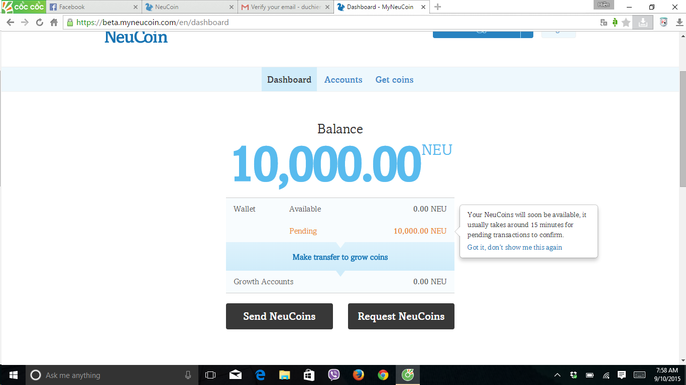Open the Kaspersky shield extension
Screen dimensions: 686x385
click(663, 22)
